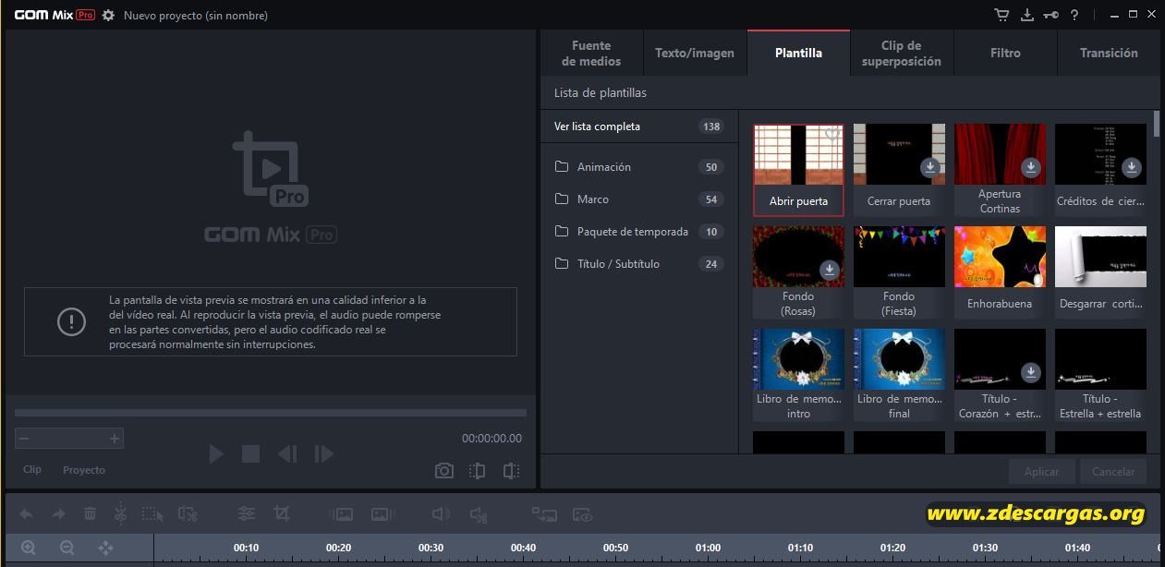Screen dimensions: 1165x567
Task: Click the Cancelar button
Action: [x=1113, y=471]
